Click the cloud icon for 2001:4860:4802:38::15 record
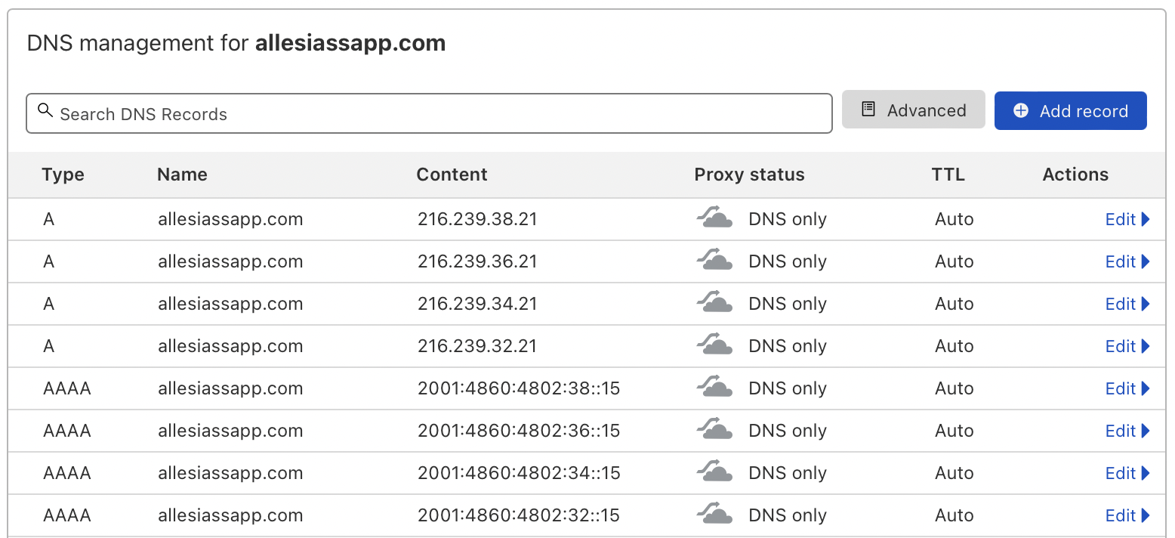The width and height of the screenshot is (1175, 538). click(x=714, y=388)
